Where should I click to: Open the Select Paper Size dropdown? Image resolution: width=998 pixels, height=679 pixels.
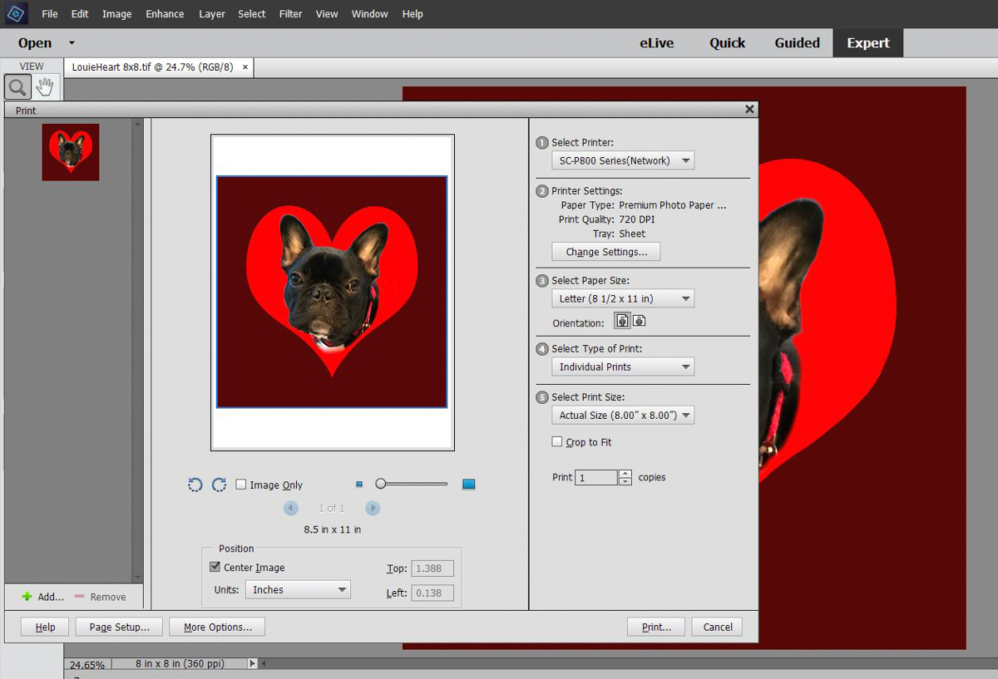(x=623, y=298)
